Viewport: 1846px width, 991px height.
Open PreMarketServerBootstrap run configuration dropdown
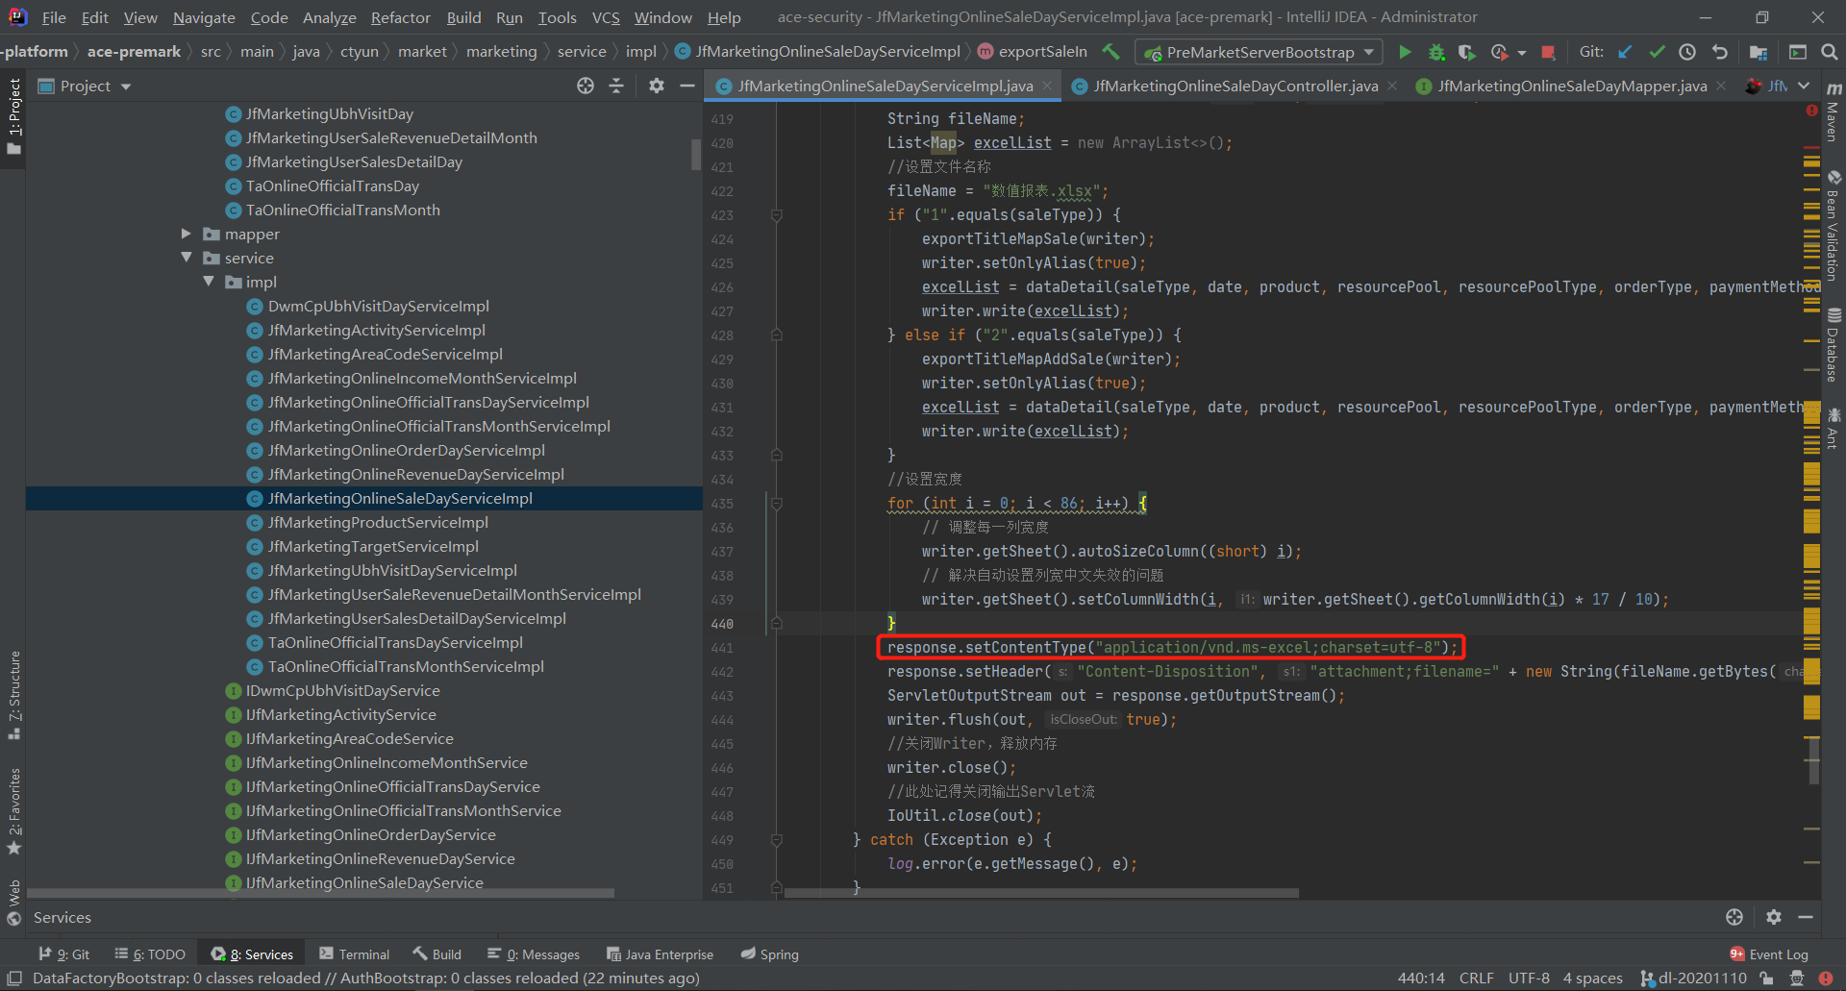(x=1368, y=52)
